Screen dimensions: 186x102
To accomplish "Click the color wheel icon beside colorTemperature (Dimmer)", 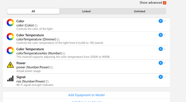I will coord(10,36).
